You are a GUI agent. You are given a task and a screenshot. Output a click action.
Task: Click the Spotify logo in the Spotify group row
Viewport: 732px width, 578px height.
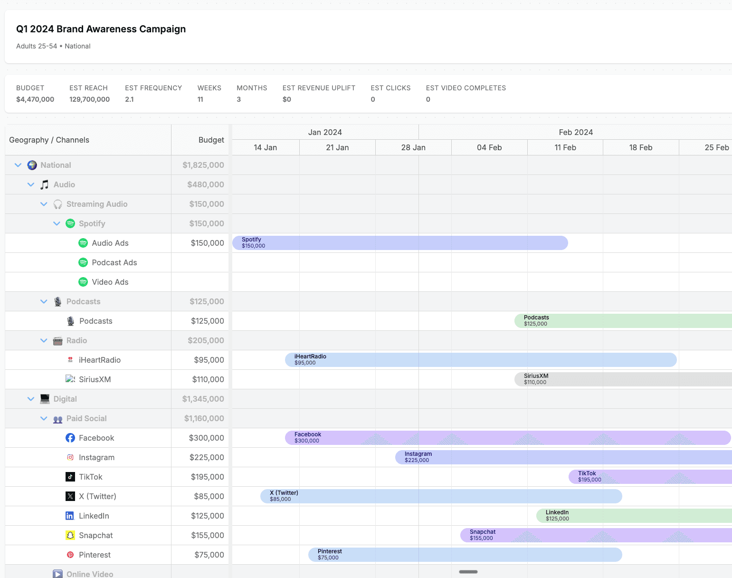pyautogui.click(x=70, y=223)
